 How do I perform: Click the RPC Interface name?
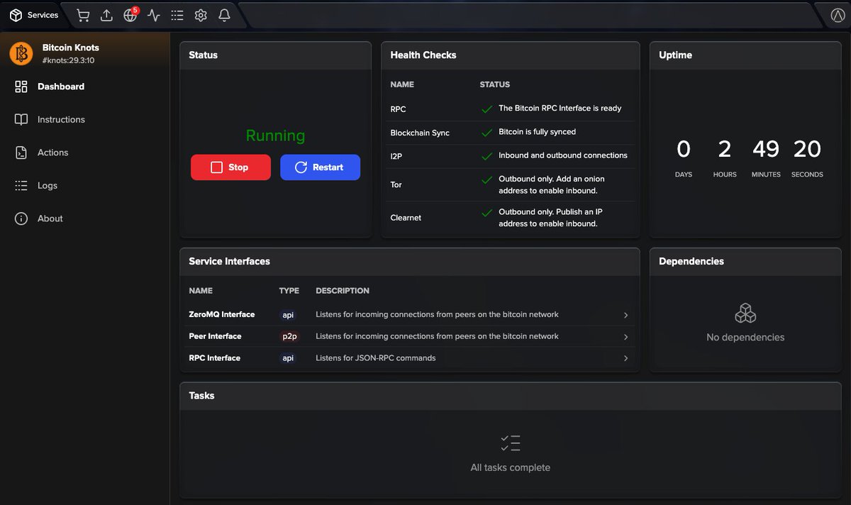tap(214, 358)
